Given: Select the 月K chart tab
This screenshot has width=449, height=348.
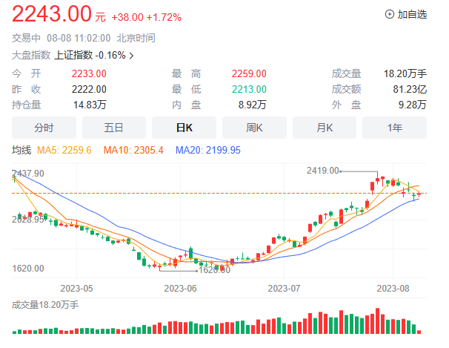Looking at the screenshot, I should pyautogui.click(x=325, y=128).
